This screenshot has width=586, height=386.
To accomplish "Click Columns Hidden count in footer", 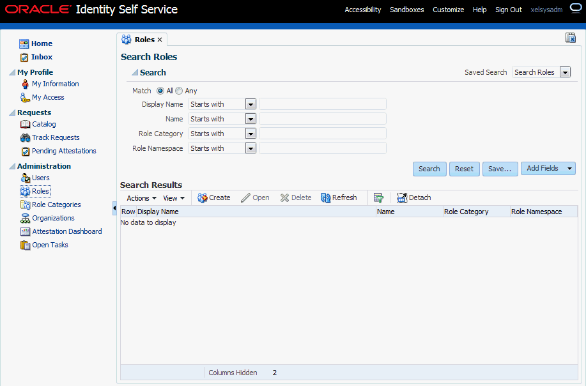I will tap(275, 373).
